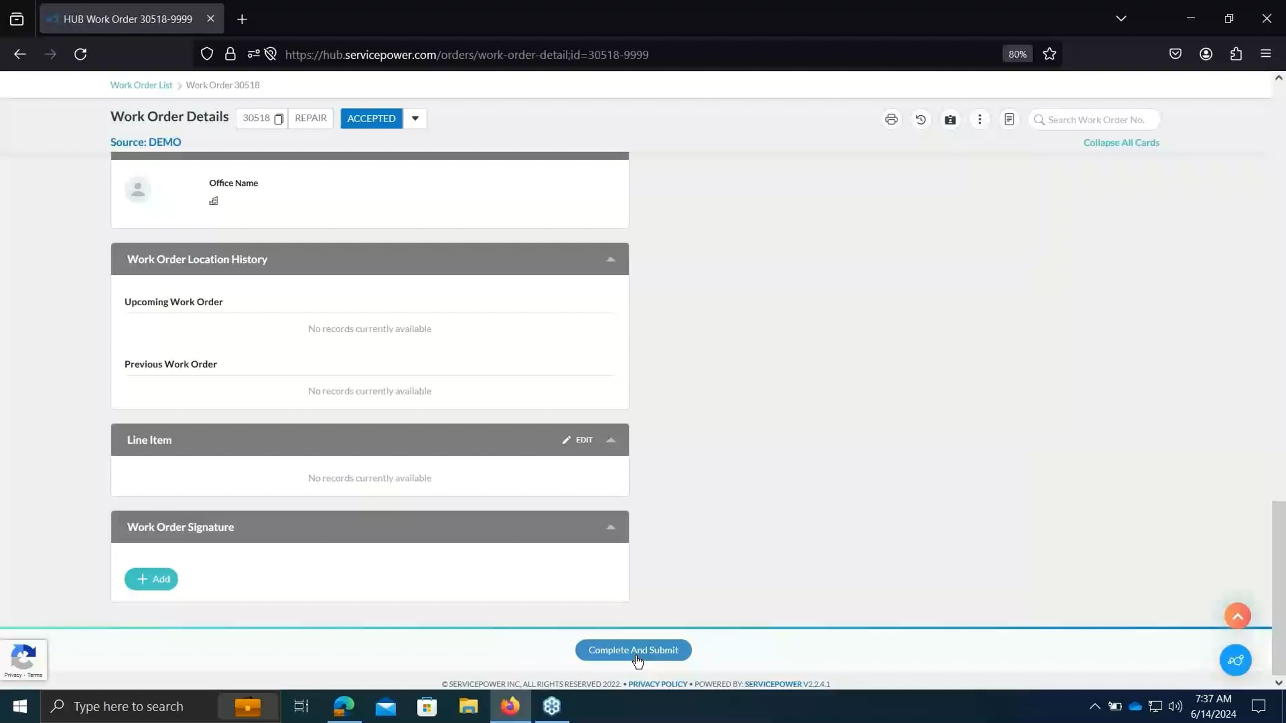
Task: Open the ACCEPTED status dropdown arrow
Action: click(x=415, y=118)
